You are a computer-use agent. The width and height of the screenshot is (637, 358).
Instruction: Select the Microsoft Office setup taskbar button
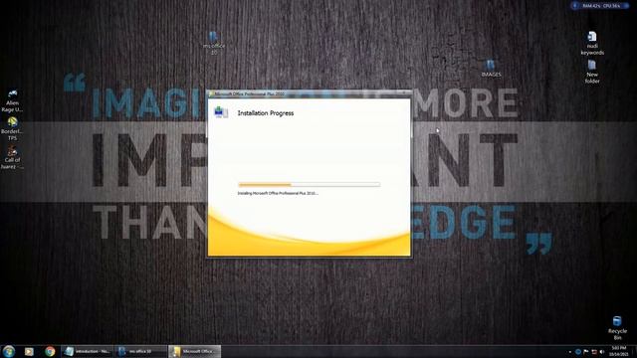pos(195,351)
